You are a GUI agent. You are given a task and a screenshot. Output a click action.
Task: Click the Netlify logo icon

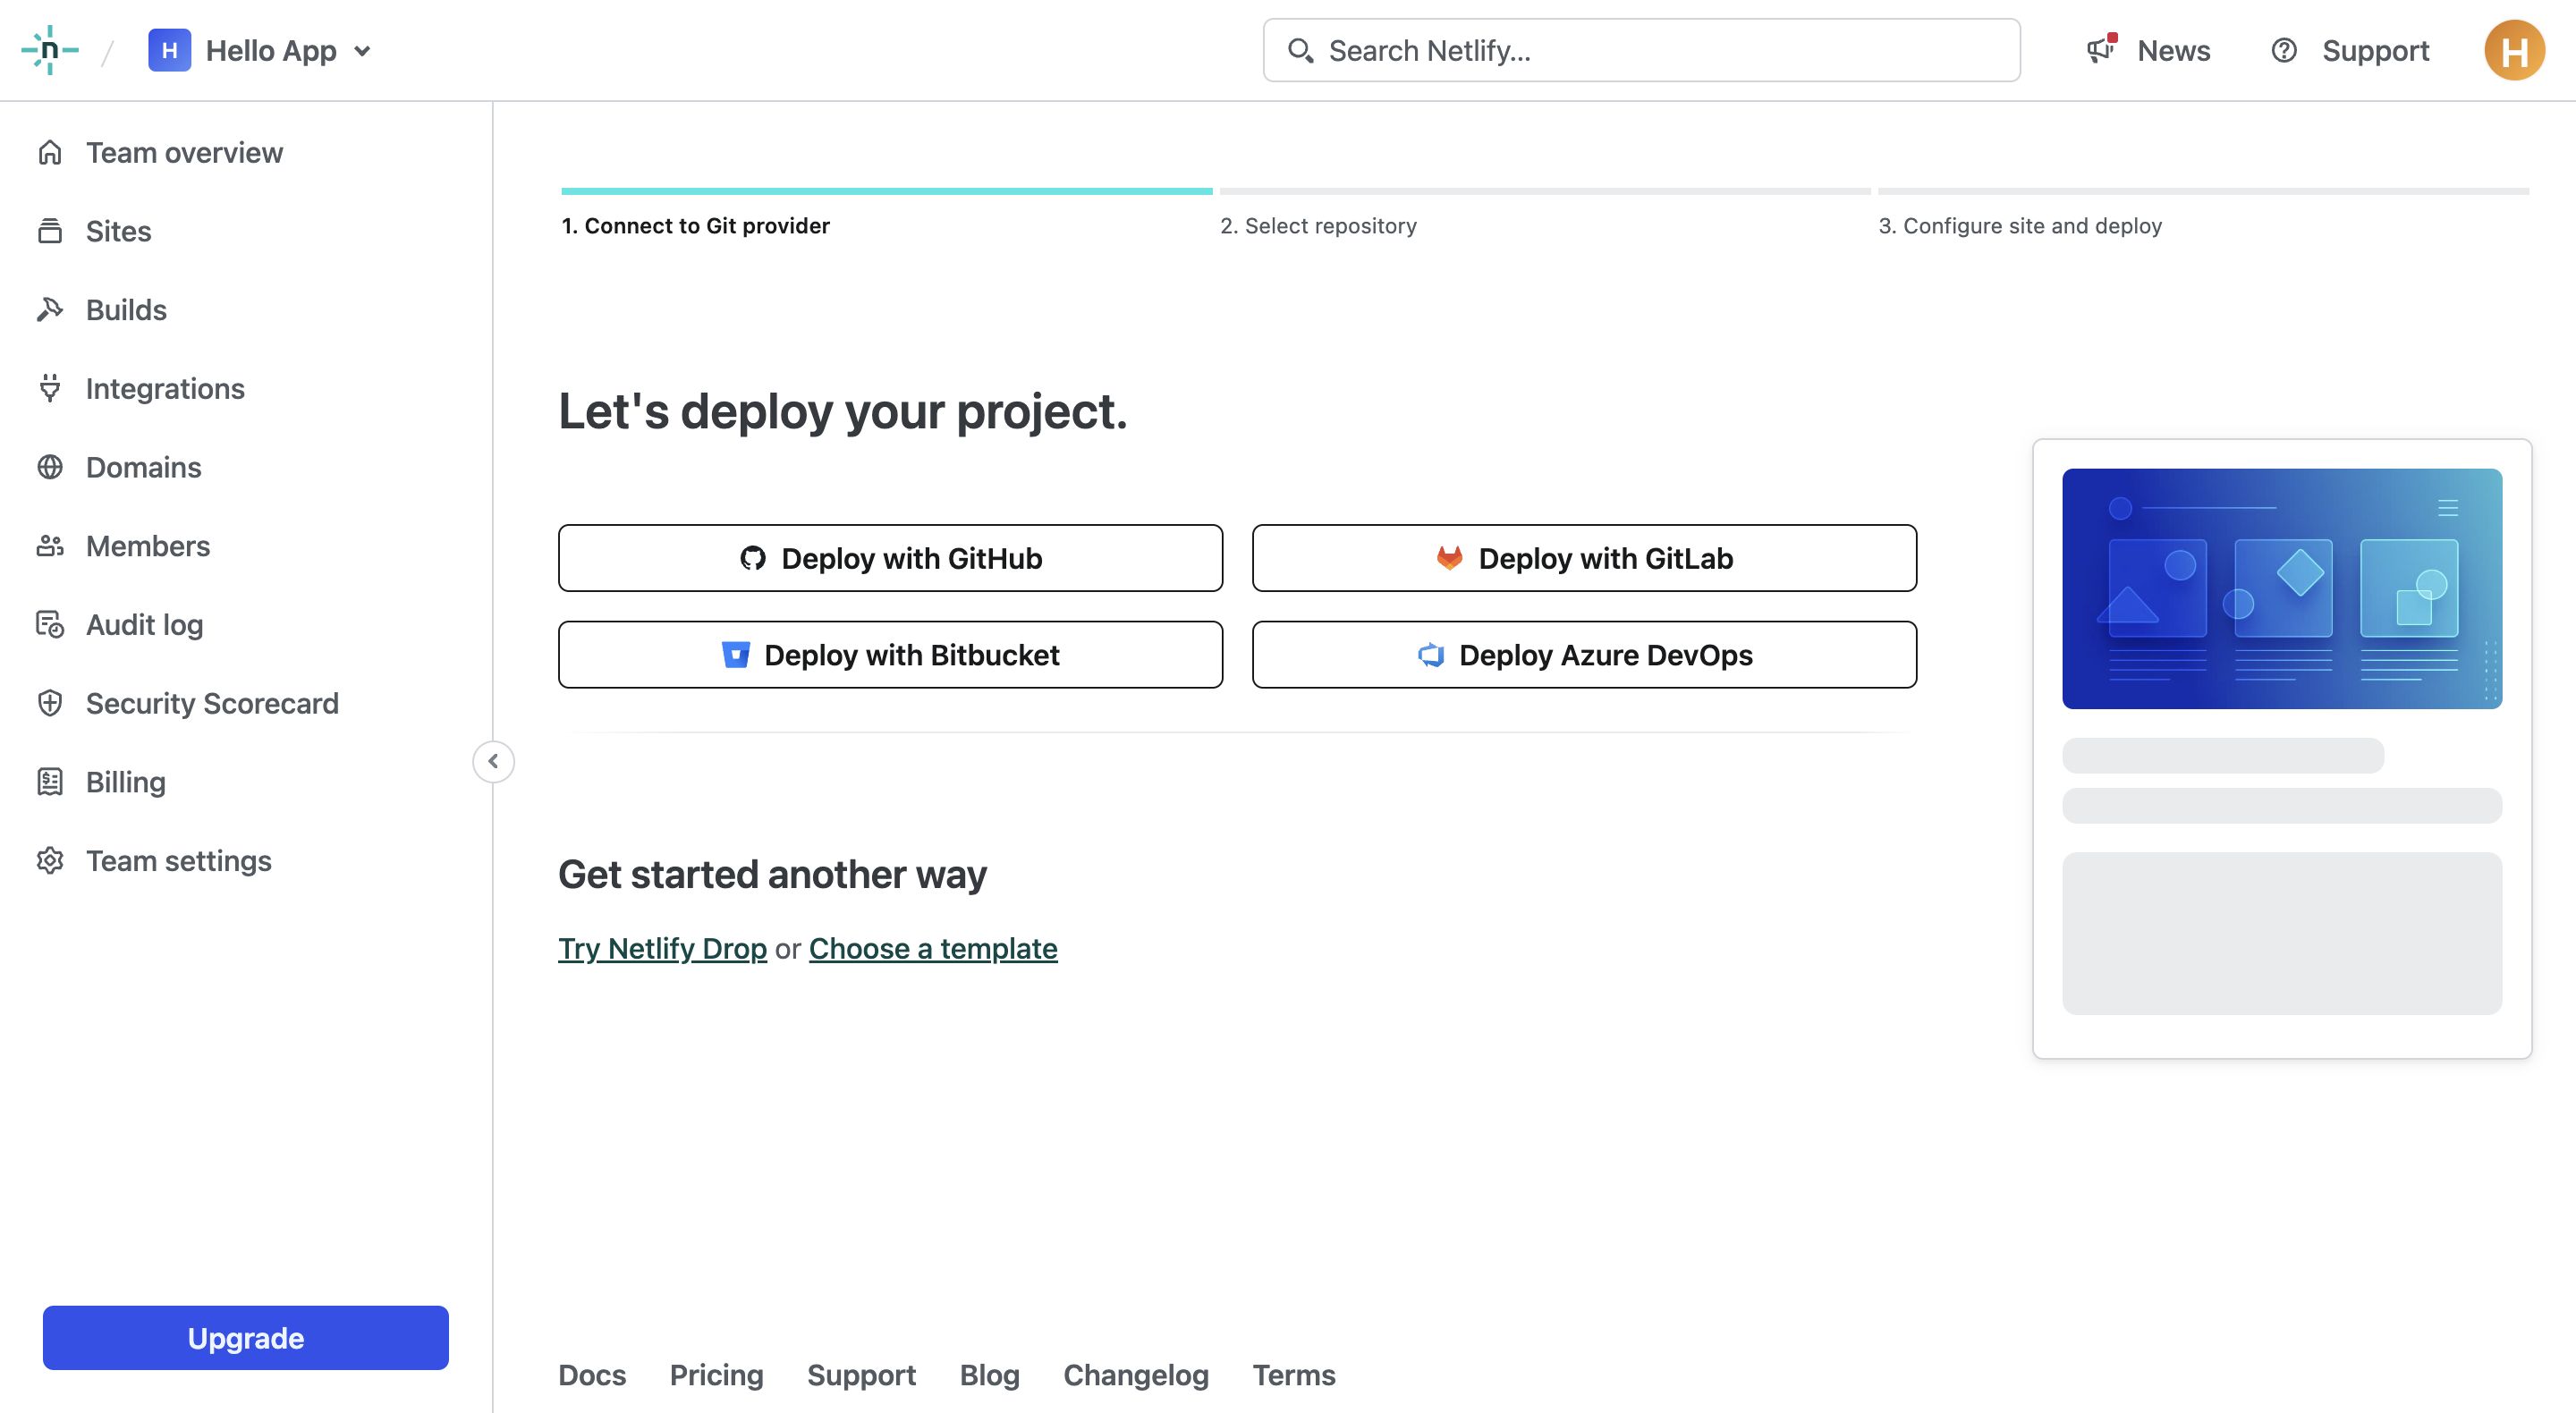(x=50, y=50)
